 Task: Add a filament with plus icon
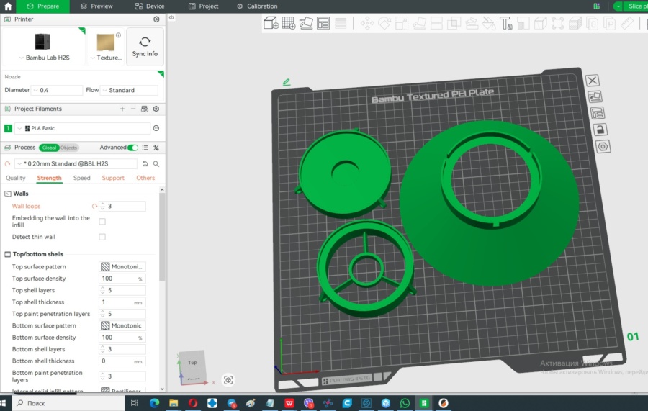pyautogui.click(x=122, y=109)
